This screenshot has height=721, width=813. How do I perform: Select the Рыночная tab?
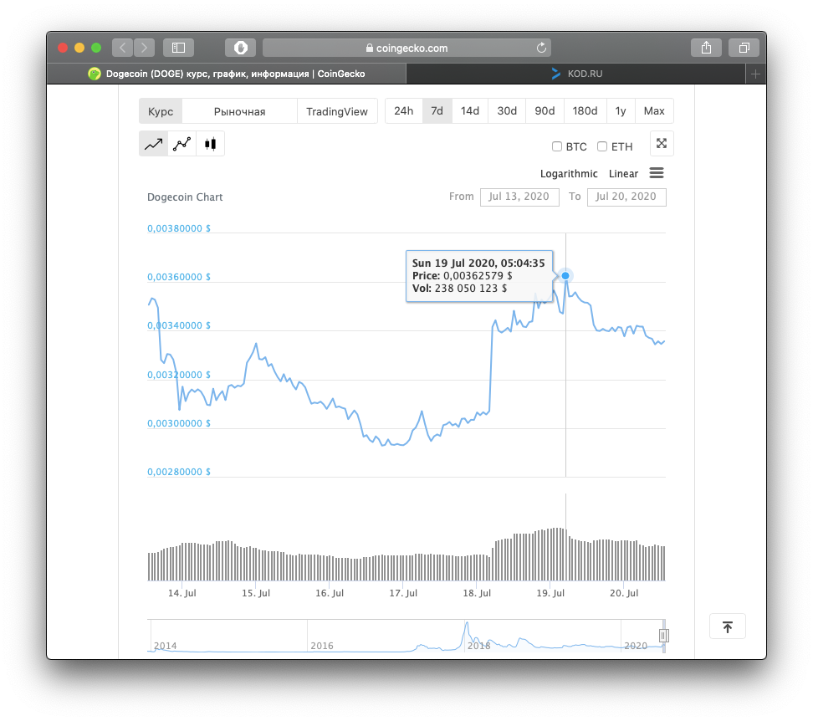click(239, 111)
